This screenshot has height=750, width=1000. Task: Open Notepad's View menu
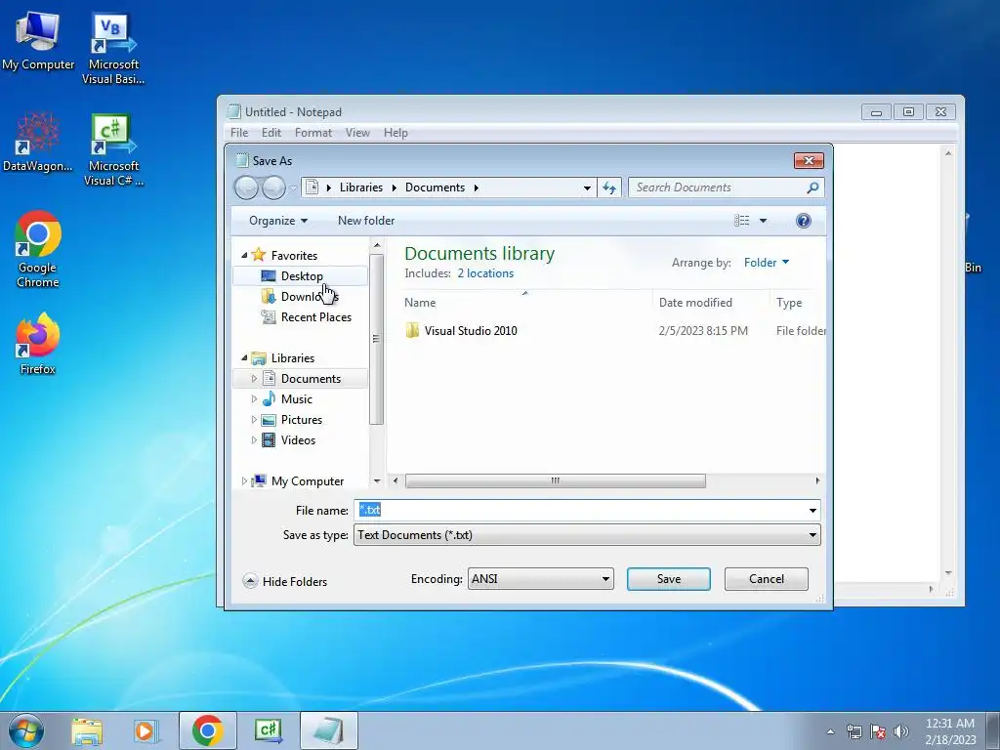pos(357,133)
